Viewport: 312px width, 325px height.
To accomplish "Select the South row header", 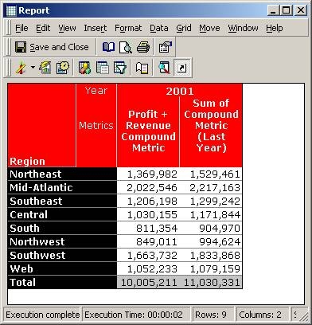I will (62, 228).
